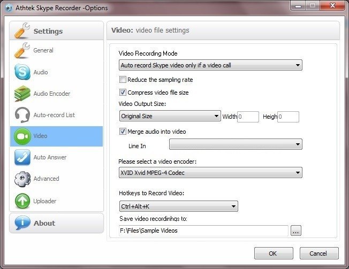Switch to Audio settings page

(57, 72)
